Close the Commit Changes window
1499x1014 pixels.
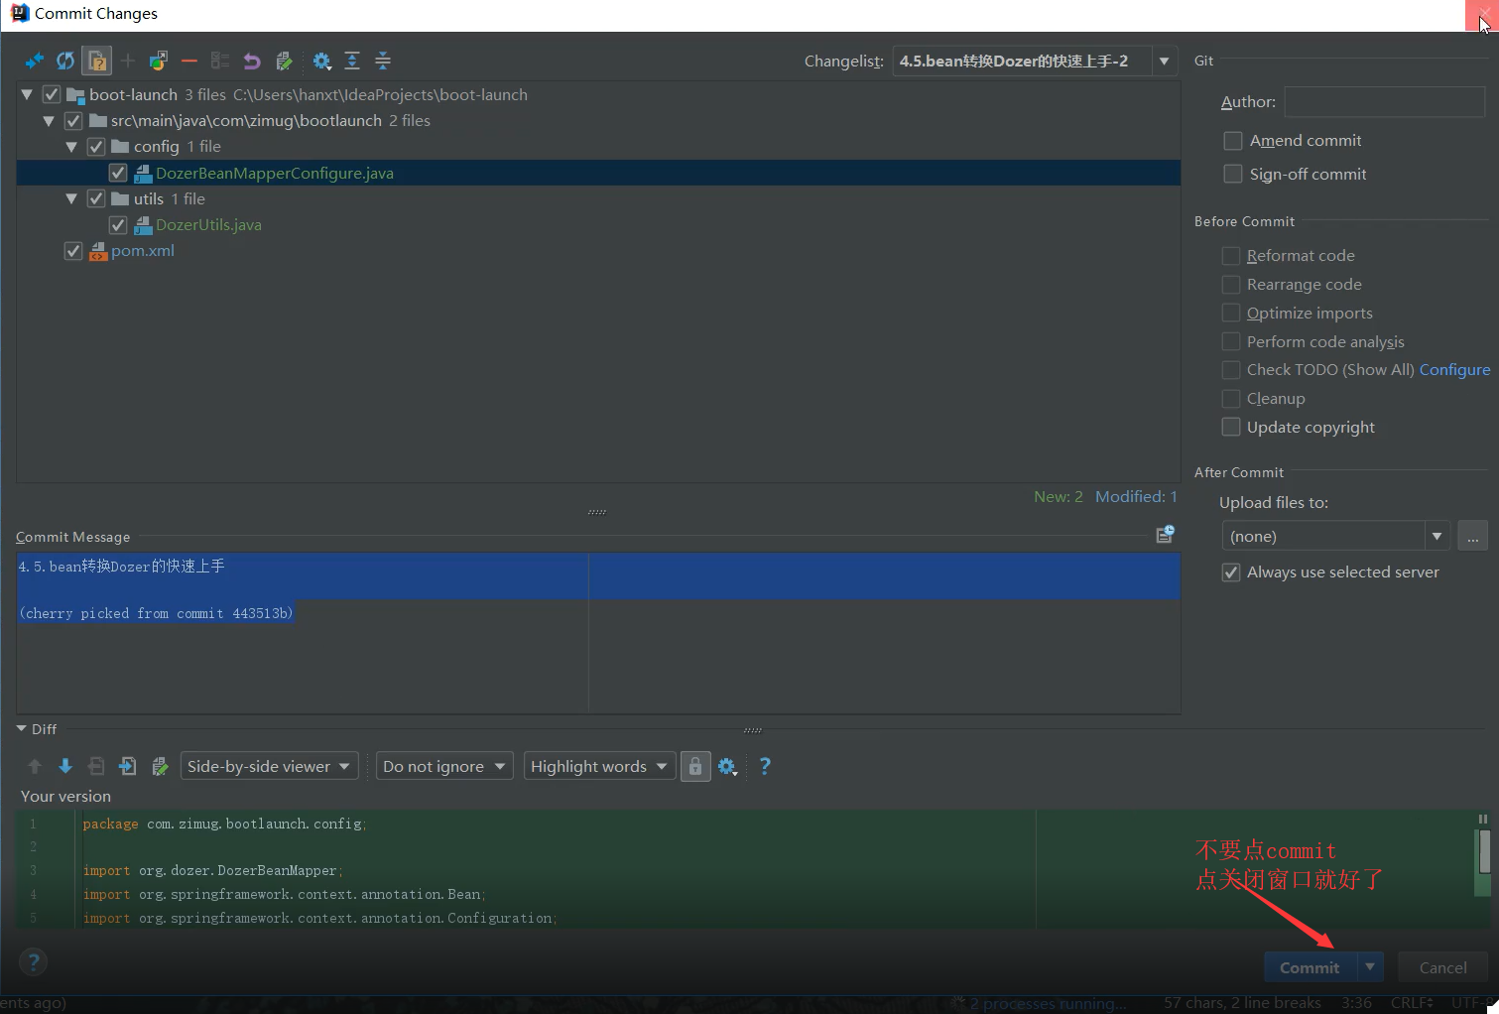click(x=1482, y=15)
